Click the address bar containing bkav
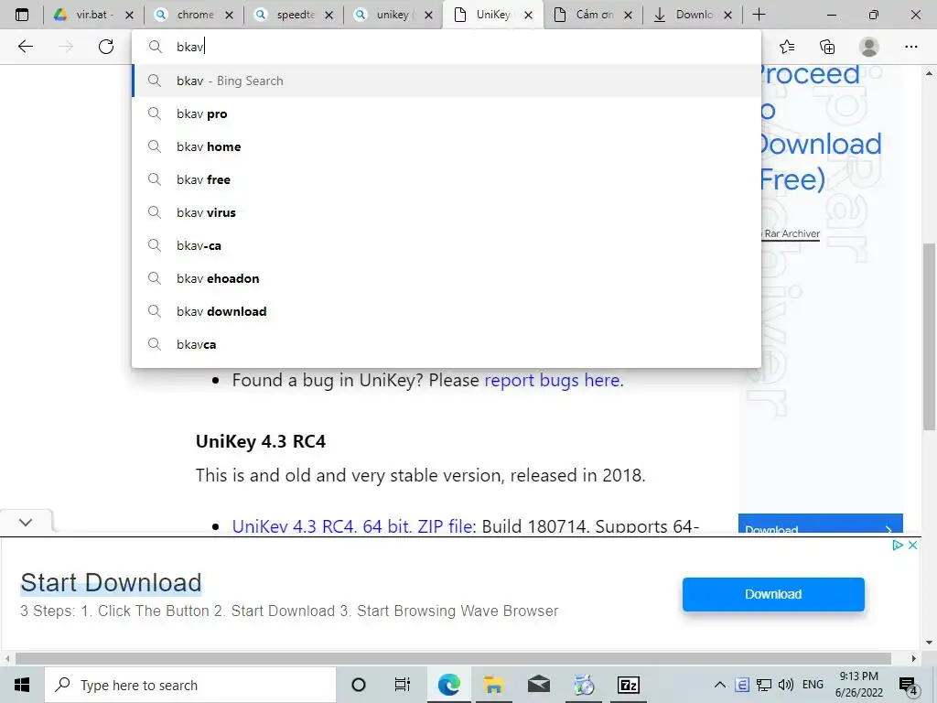Viewport: 937px width, 703px height. point(447,47)
